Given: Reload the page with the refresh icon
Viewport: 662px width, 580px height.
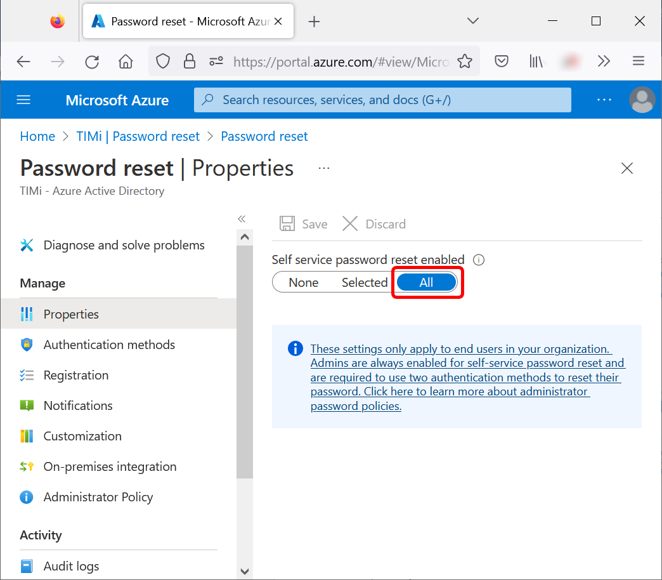Looking at the screenshot, I should pyautogui.click(x=91, y=62).
